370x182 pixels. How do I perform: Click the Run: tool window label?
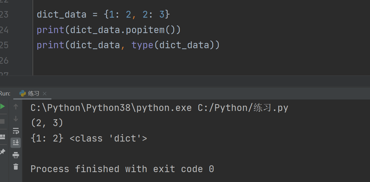[x=5, y=93]
